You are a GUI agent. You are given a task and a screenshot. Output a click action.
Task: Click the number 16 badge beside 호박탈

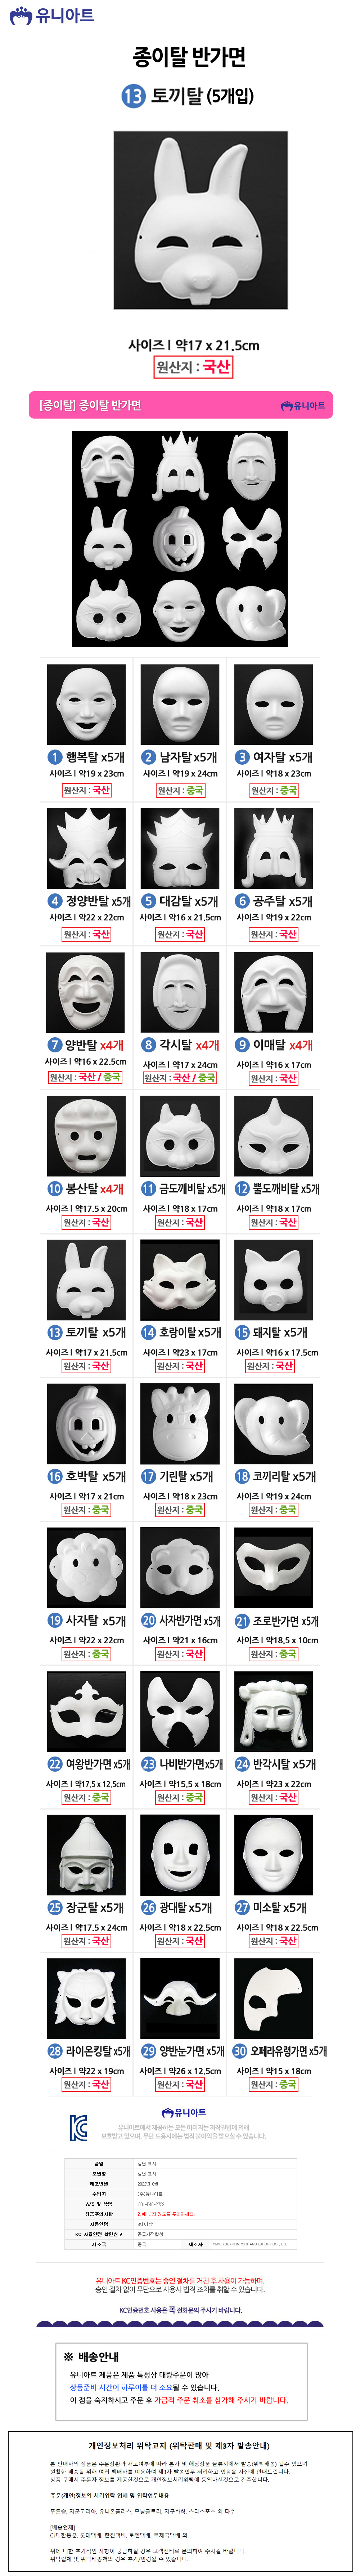[55, 1476]
